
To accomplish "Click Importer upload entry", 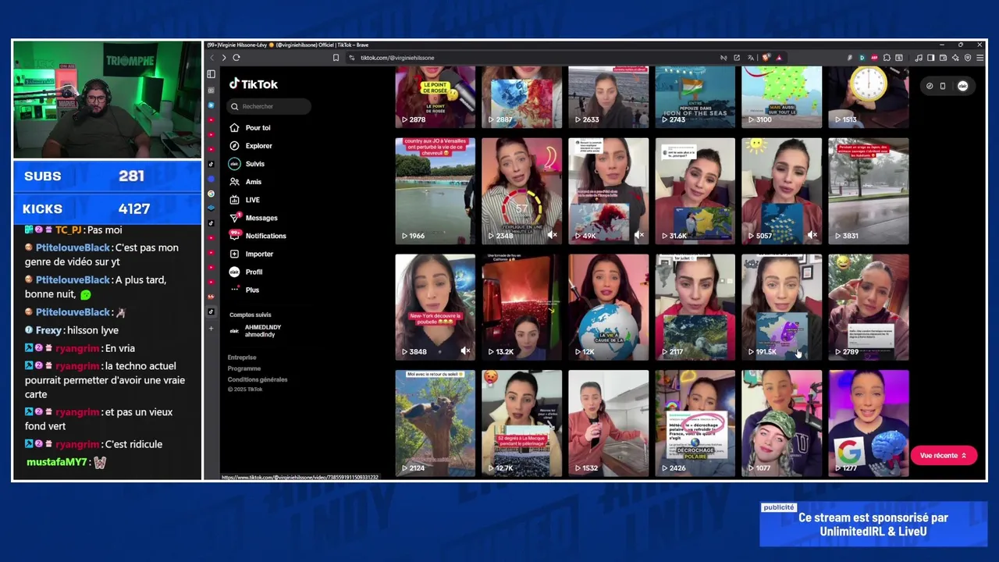I will pyautogui.click(x=251, y=254).
